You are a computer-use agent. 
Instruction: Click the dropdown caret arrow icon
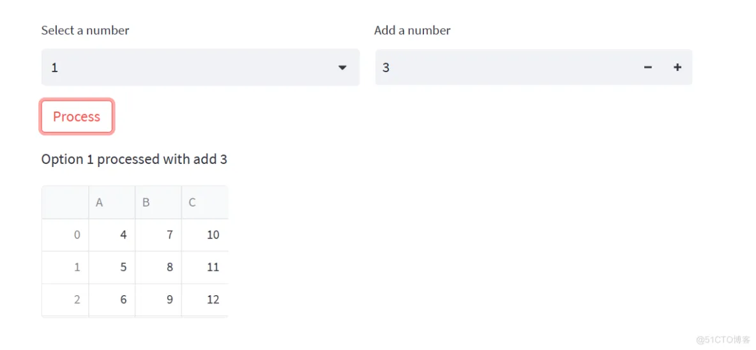click(342, 68)
